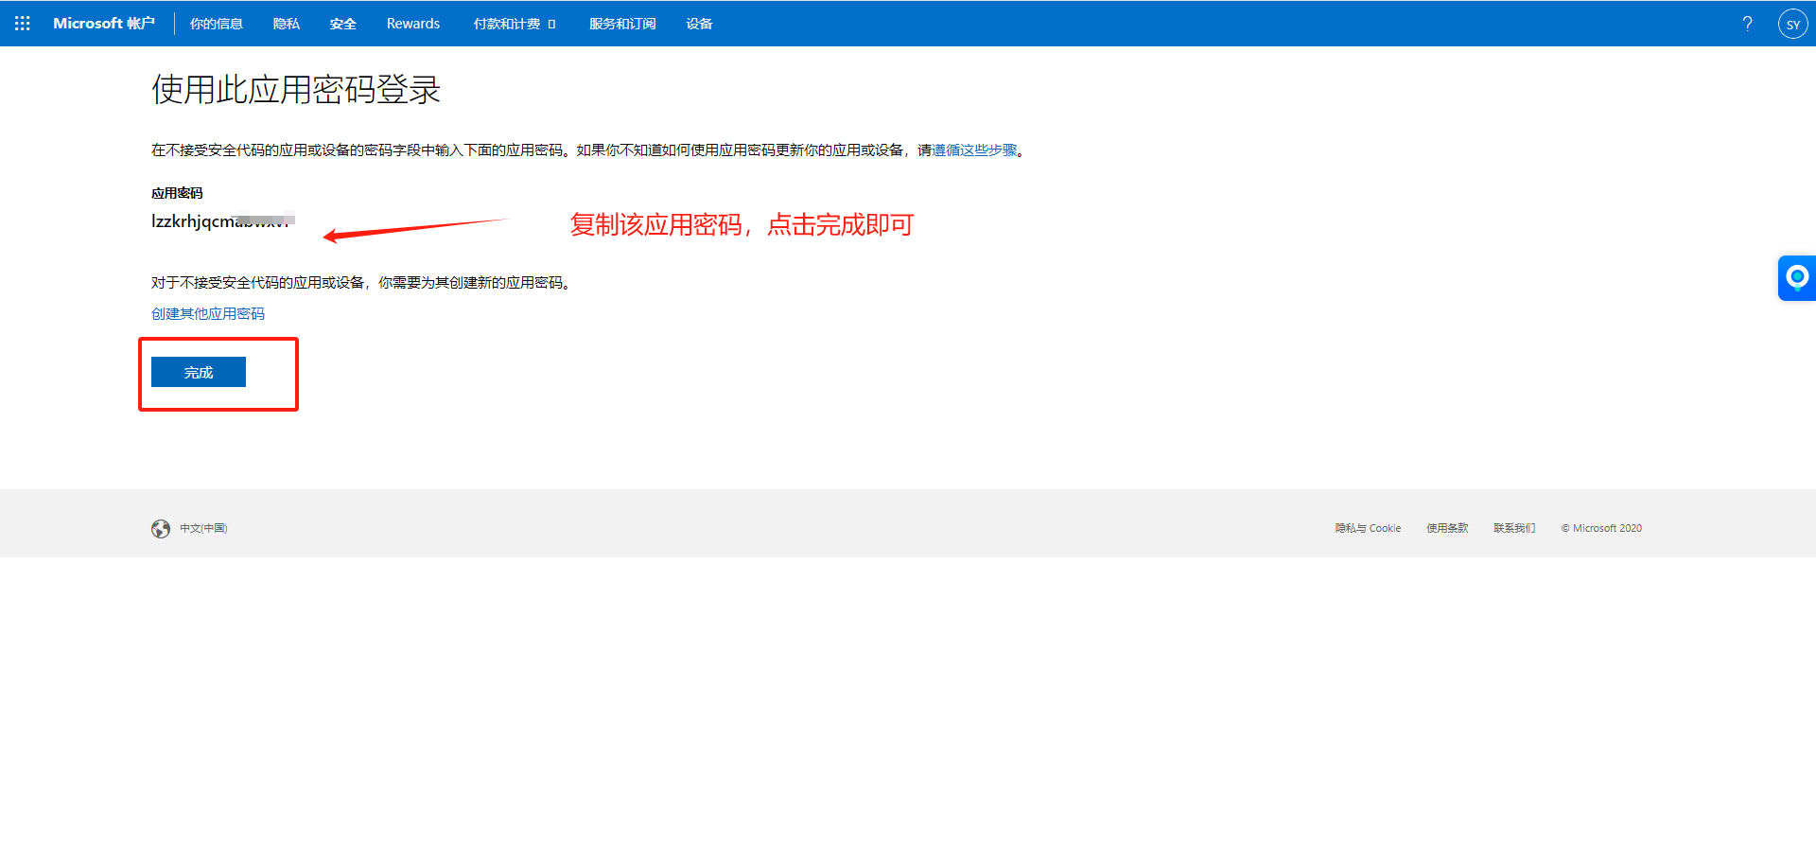Open the Microsoft apps grid launcher
Screen dimensions: 1816x863
coord(23,24)
